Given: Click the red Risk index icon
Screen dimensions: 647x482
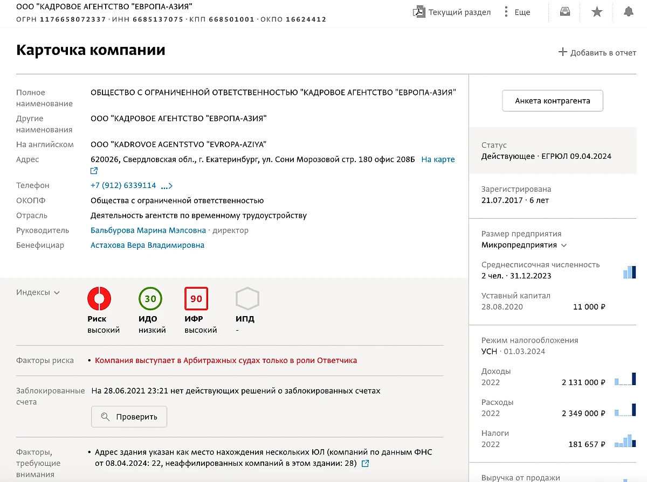Looking at the screenshot, I should (99, 299).
